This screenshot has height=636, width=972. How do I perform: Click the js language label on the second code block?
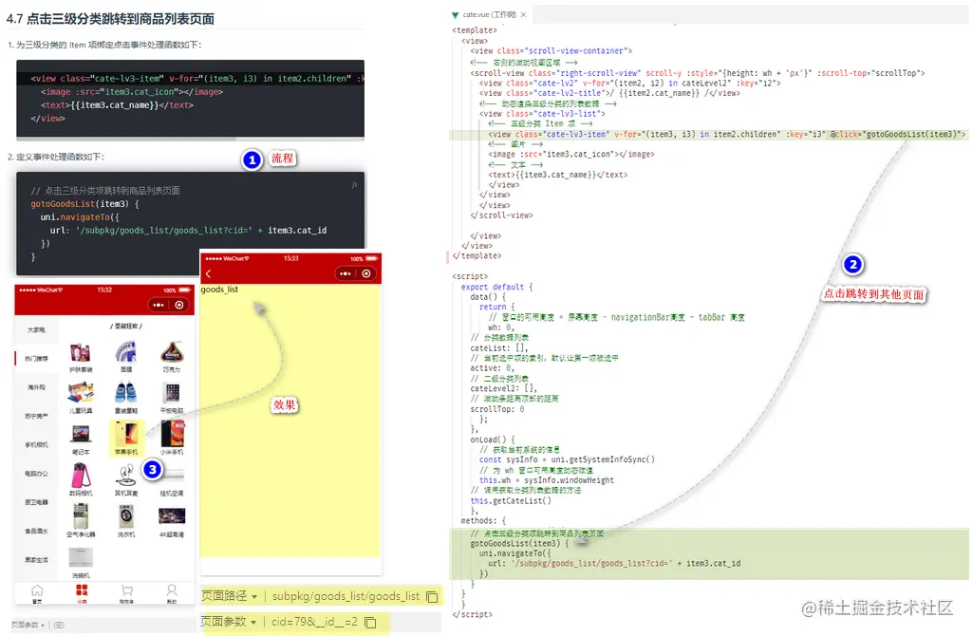[x=355, y=185]
